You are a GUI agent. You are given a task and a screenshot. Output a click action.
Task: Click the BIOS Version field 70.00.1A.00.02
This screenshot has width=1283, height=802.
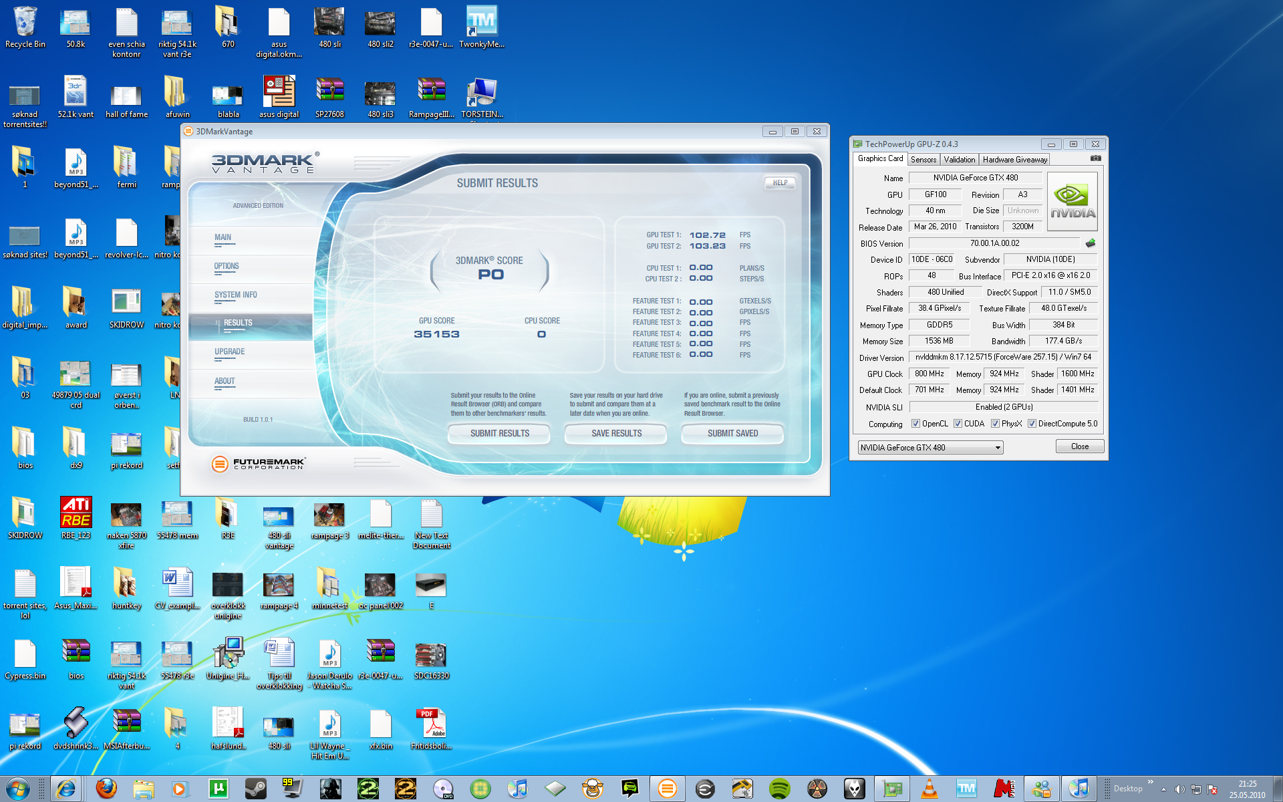tap(994, 243)
